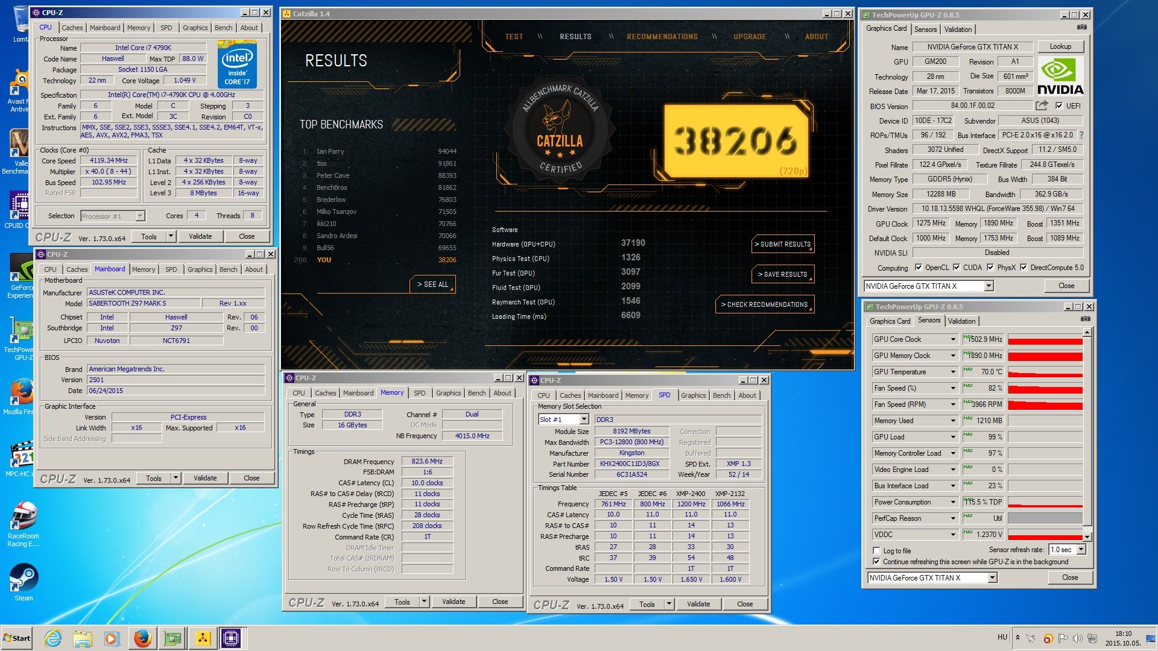This screenshot has height=651, width=1158.
Task: Click Validate button in CPU-Z Mainboard window
Action: [204, 478]
